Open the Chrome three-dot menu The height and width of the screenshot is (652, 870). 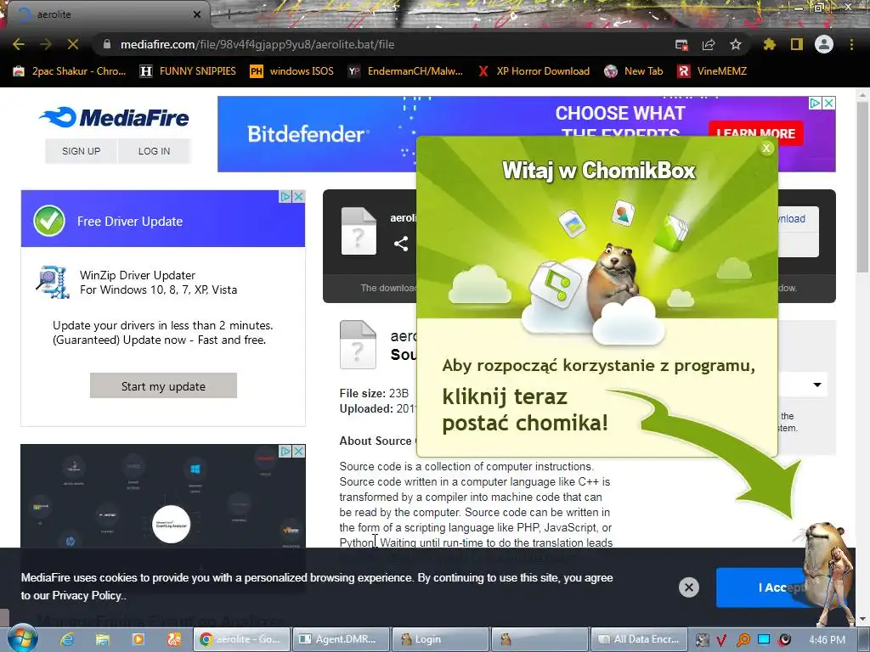click(851, 44)
